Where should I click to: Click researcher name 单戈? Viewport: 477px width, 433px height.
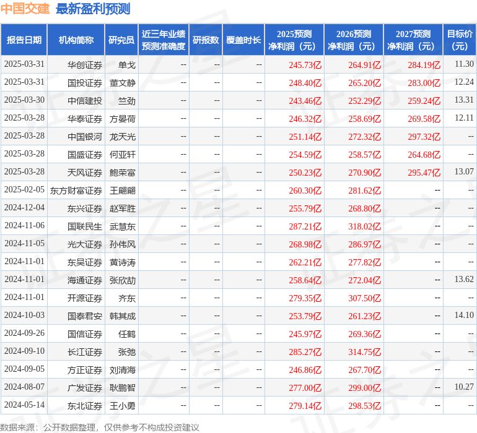[127, 65]
